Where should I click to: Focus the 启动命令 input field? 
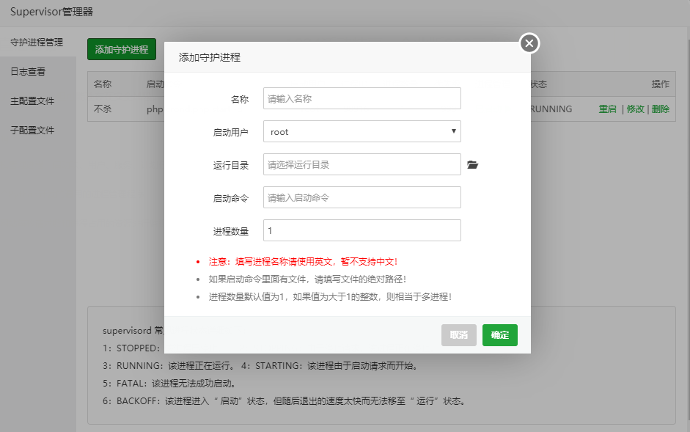click(361, 197)
